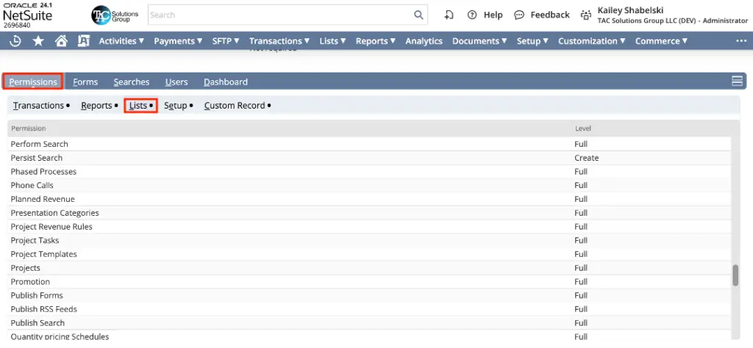The height and width of the screenshot is (348, 753).
Task: Go to the Home dashboard icon
Action: click(61, 41)
